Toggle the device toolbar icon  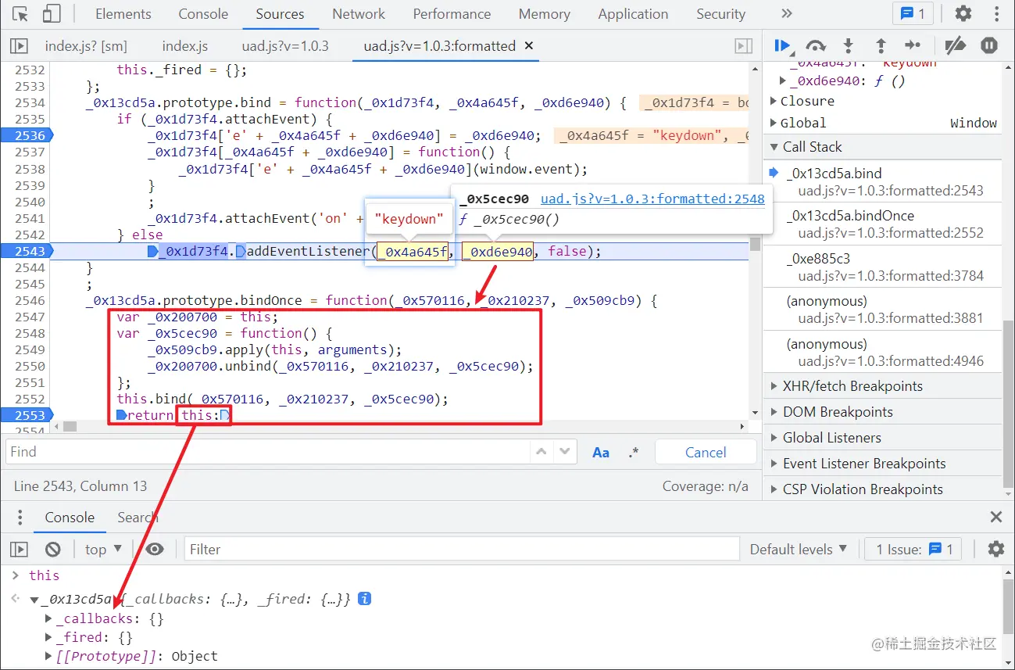click(52, 14)
